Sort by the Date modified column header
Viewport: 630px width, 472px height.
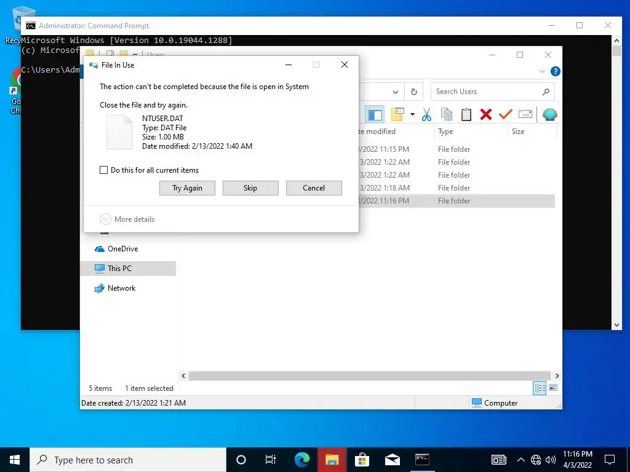click(396, 132)
